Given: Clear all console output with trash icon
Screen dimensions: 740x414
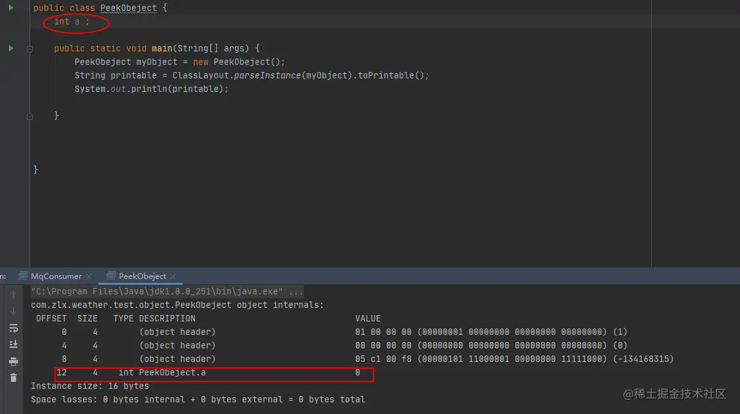Looking at the screenshot, I should click(x=14, y=378).
